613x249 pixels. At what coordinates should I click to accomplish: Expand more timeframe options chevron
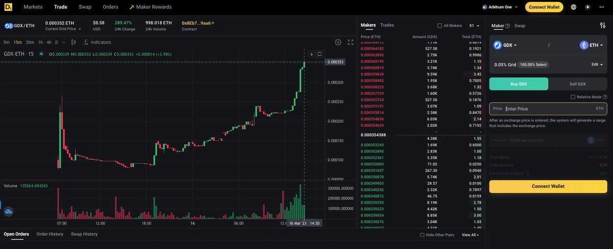tap(64, 42)
